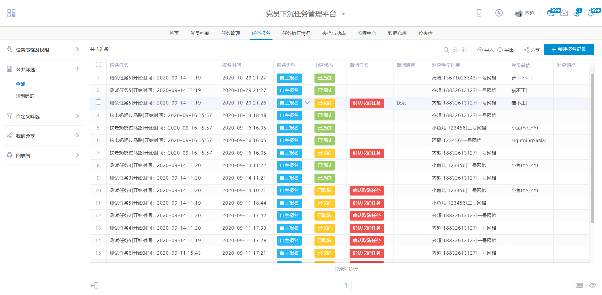This screenshot has height=295, width=602.
Task: Collapse sidebar using bottom-left arrow icon
Action: 94,285
